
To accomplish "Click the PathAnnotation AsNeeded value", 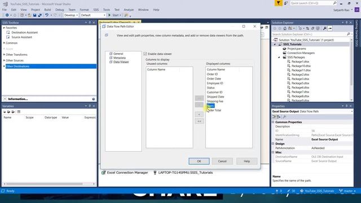I will (318, 148).
